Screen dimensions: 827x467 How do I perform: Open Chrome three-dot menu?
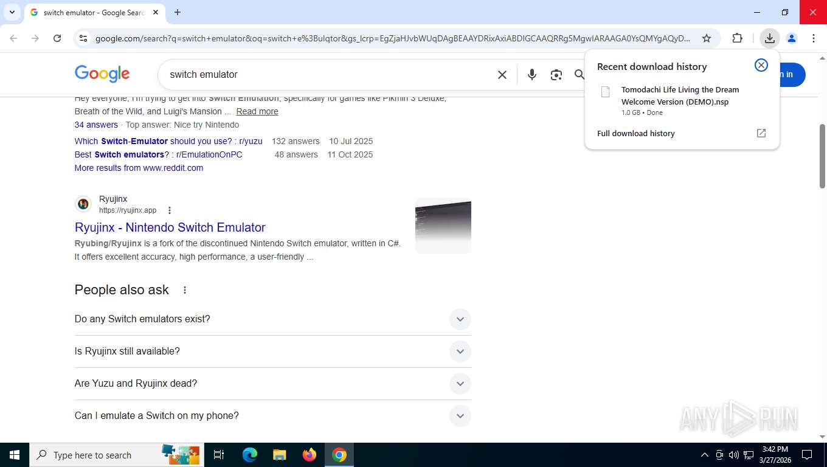814,38
